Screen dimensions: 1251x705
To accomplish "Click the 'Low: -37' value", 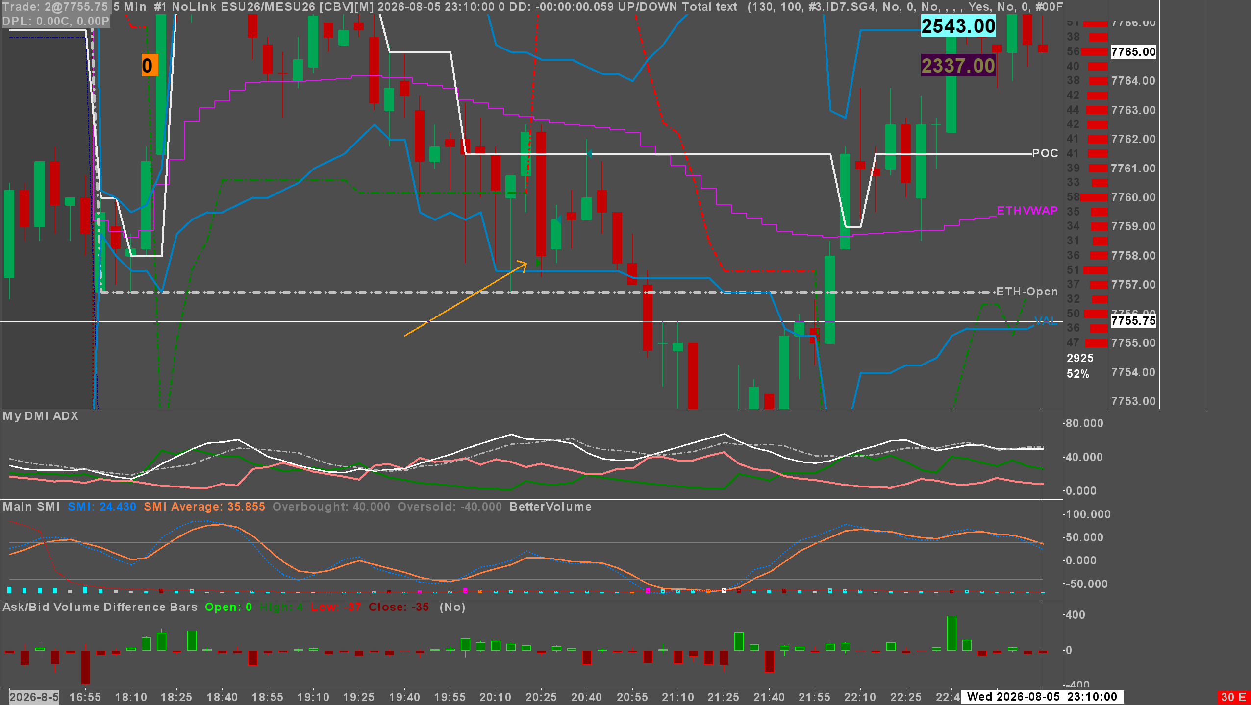I will pos(336,607).
